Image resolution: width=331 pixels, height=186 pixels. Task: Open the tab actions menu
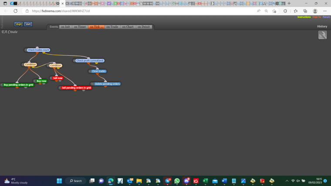5,3
